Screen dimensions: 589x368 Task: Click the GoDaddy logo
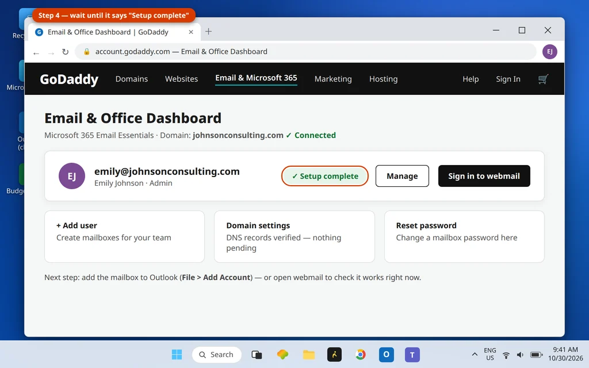click(x=69, y=79)
